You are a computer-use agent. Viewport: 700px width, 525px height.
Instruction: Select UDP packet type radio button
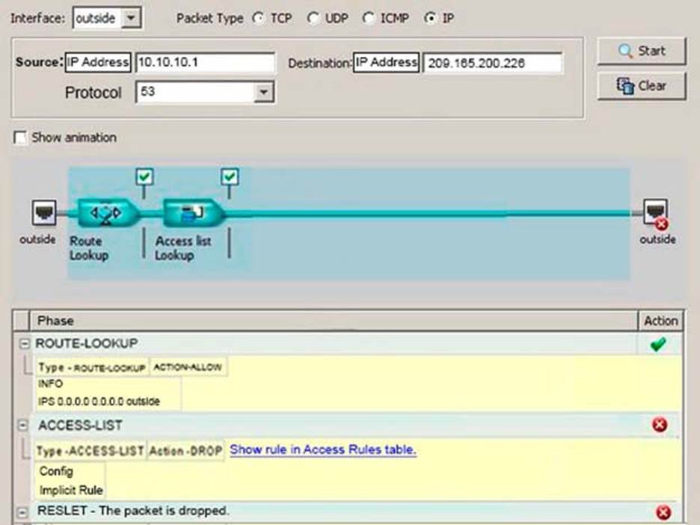[x=314, y=19]
